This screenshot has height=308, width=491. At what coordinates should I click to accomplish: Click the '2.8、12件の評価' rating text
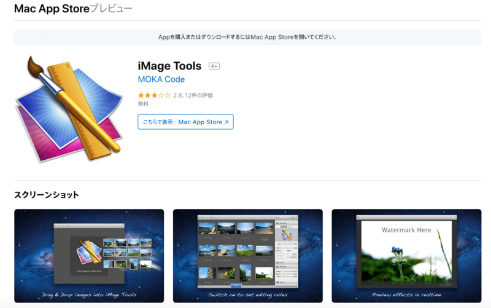click(x=193, y=95)
